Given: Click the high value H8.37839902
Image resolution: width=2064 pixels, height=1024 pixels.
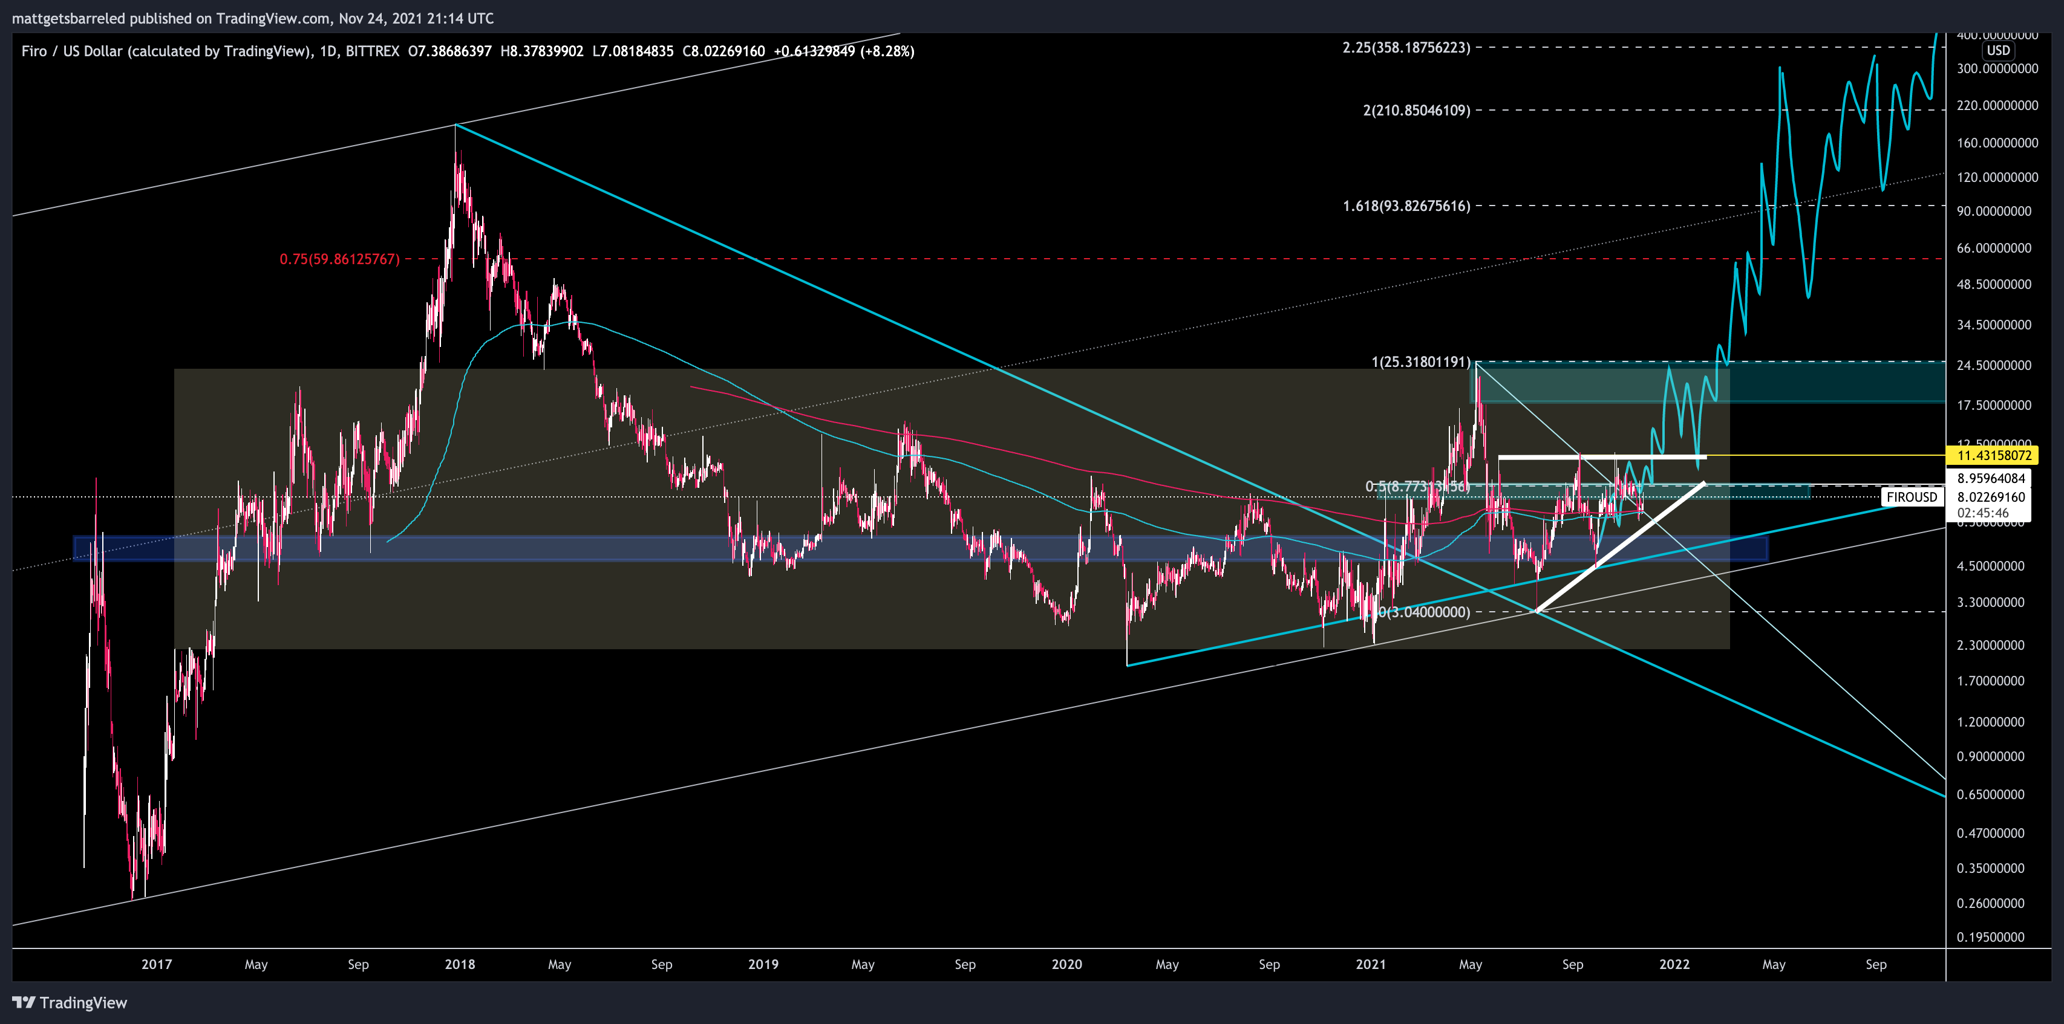Looking at the screenshot, I should 541,51.
